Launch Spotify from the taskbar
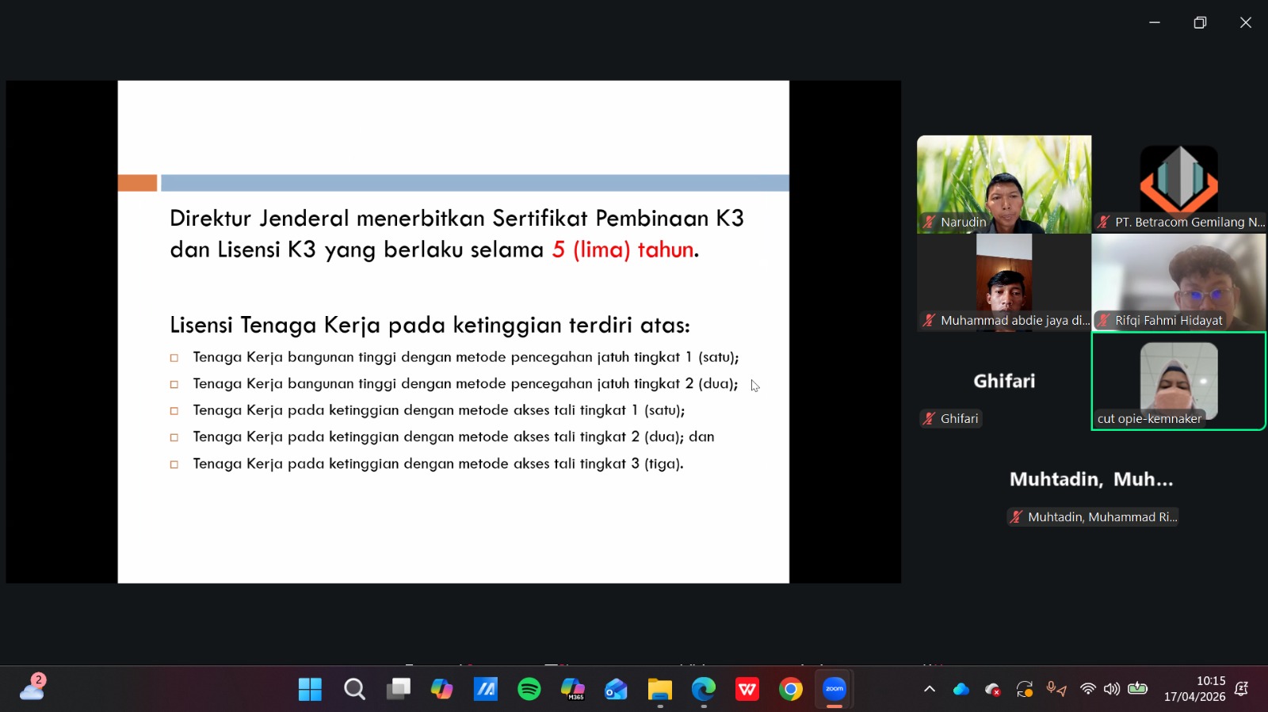 pyautogui.click(x=529, y=689)
